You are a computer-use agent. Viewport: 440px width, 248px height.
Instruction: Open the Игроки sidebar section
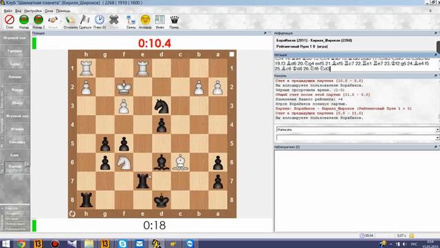(16, 129)
